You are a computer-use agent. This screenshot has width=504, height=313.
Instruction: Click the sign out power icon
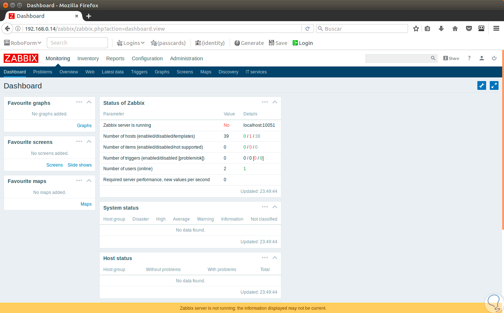point(494,58)
